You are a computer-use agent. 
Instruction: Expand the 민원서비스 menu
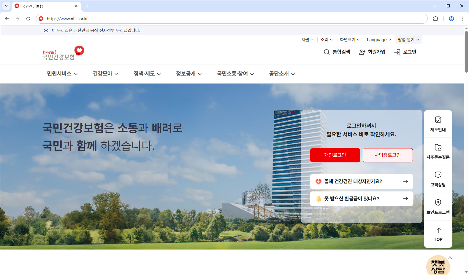pyautogui.click(x=62, y=74)
